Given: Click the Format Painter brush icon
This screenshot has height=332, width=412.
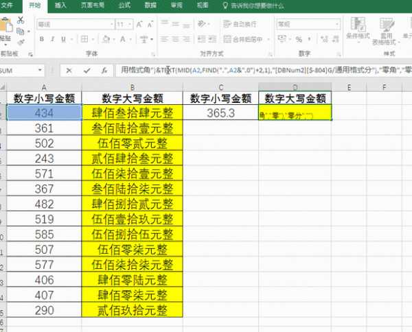Looking at the screenshot, I should coord(21,42).
